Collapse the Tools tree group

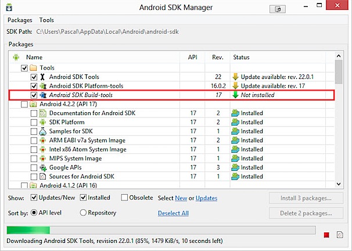tap(16, 68)
